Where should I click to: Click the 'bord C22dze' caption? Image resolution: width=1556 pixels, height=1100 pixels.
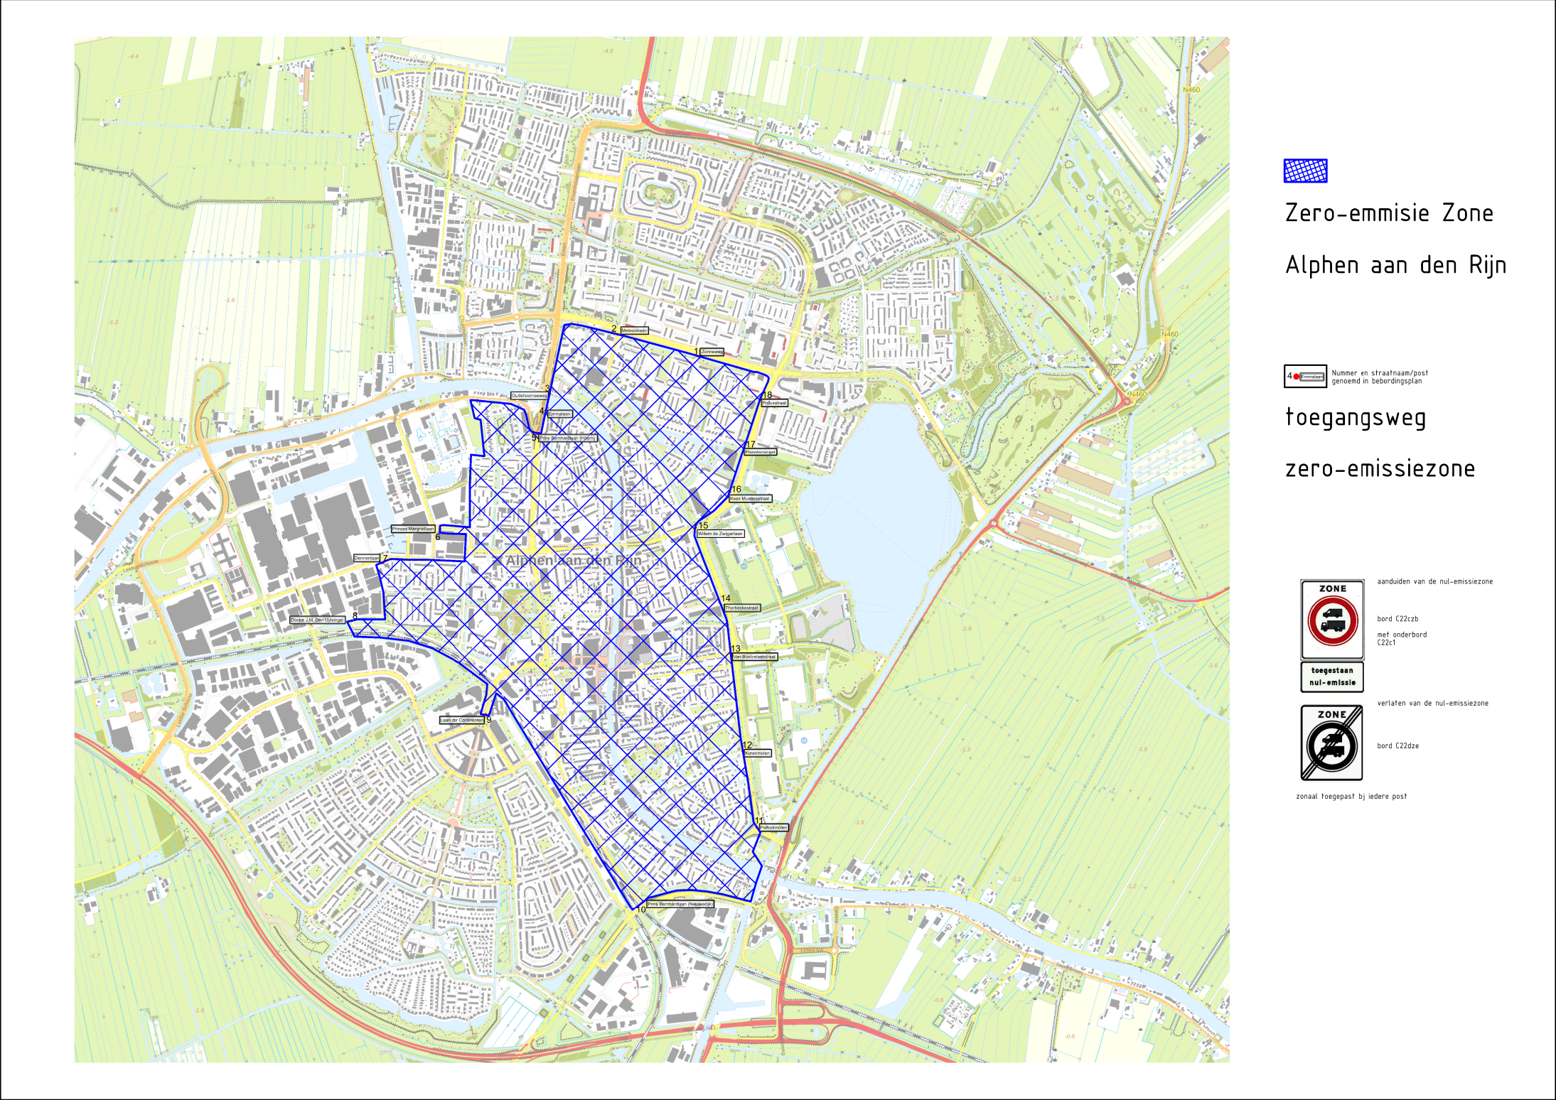(x=1397, y=745)
